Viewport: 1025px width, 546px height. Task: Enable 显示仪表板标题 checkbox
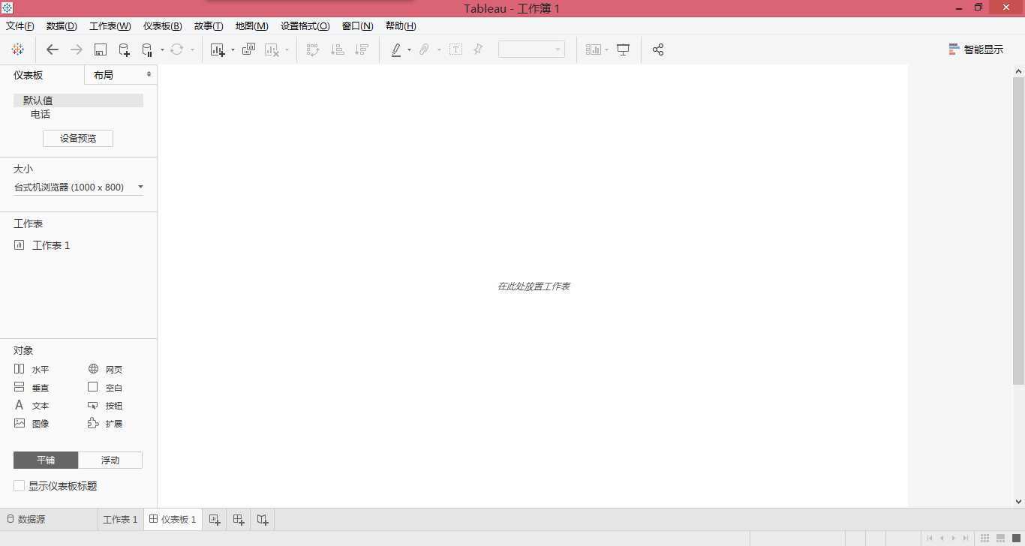pos(20,486)
